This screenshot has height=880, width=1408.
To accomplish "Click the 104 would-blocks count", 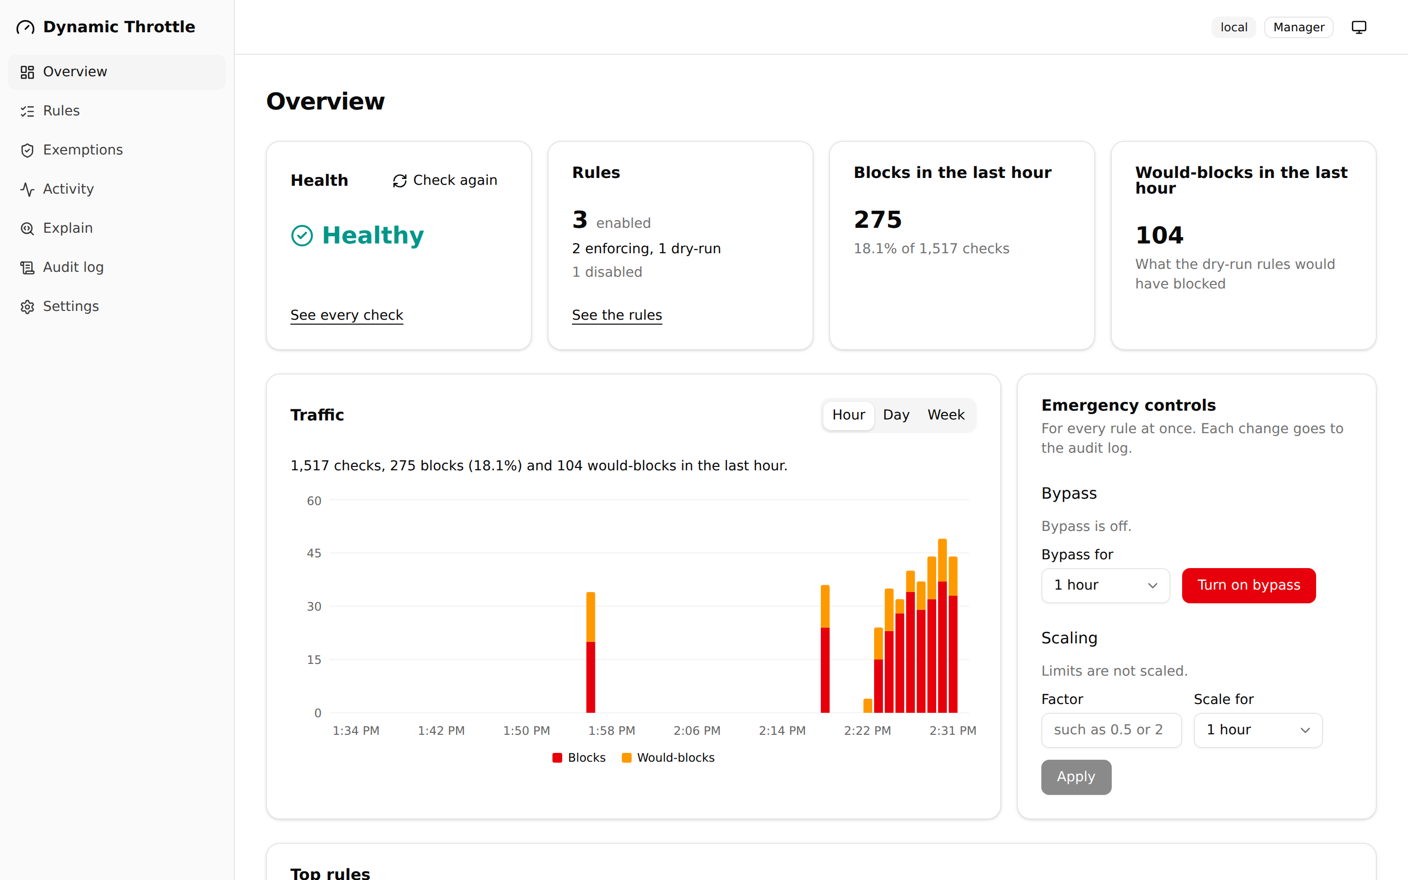I will tap(1160, 235).
